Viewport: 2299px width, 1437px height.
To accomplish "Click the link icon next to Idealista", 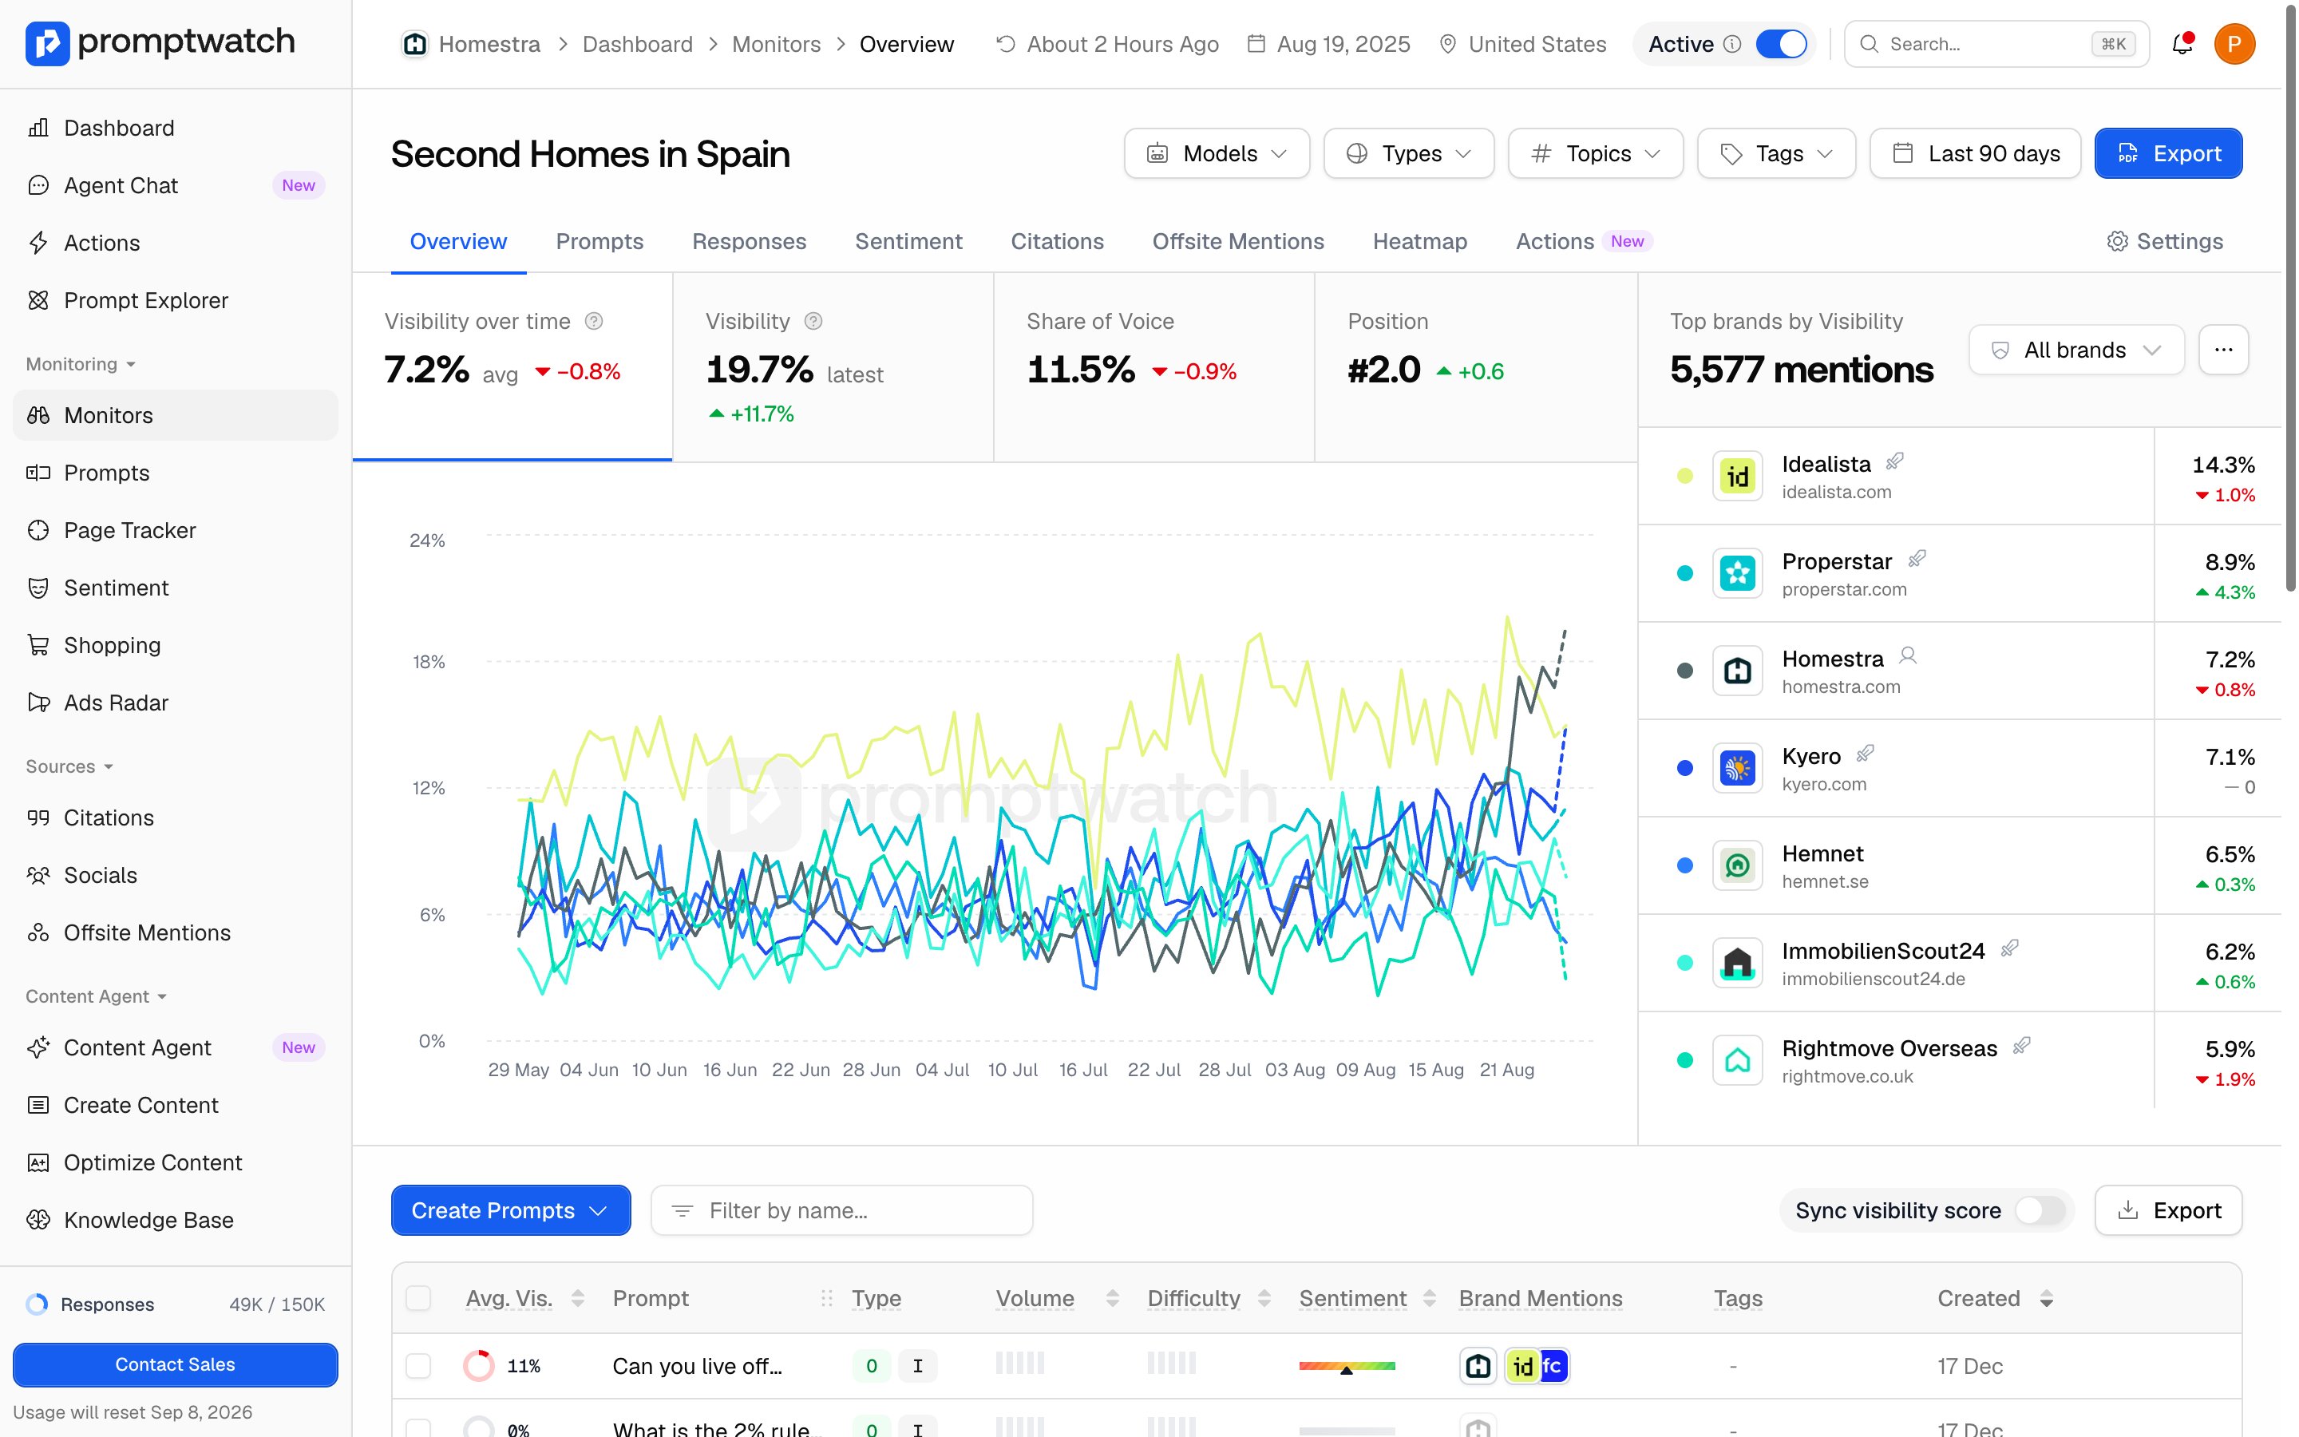I will [x=1894, y=462].
